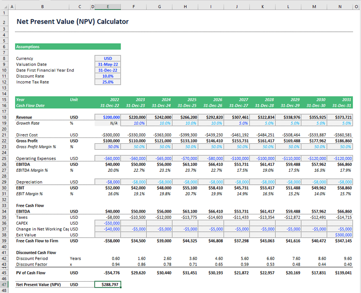Select 2022 CAPEX cell -$50,000
The image size is (361, 293).
107,223
